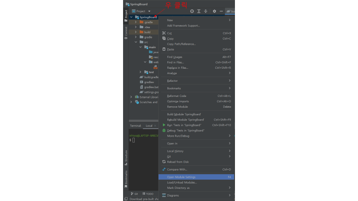Viewport: 358px width, 201px height.
Task: Click the Select Opened File target icon
Action: [192, 11]
